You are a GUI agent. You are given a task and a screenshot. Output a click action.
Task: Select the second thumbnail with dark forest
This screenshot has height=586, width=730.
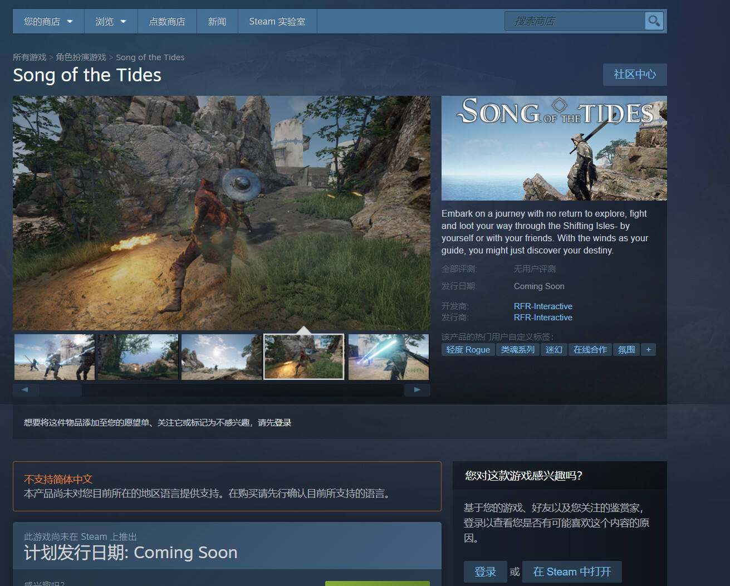pos(138,357)
